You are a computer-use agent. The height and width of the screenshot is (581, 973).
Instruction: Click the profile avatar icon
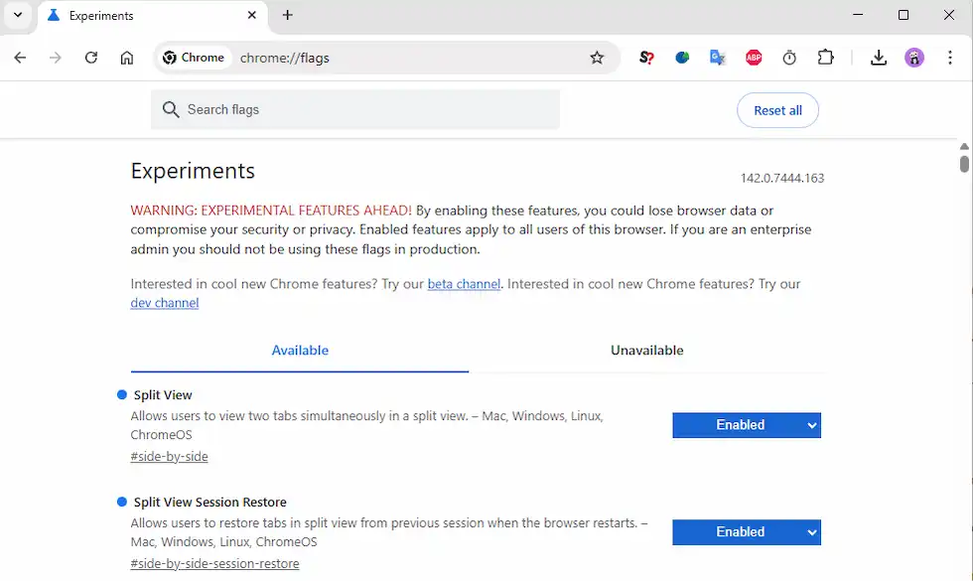tap(914, 58)
